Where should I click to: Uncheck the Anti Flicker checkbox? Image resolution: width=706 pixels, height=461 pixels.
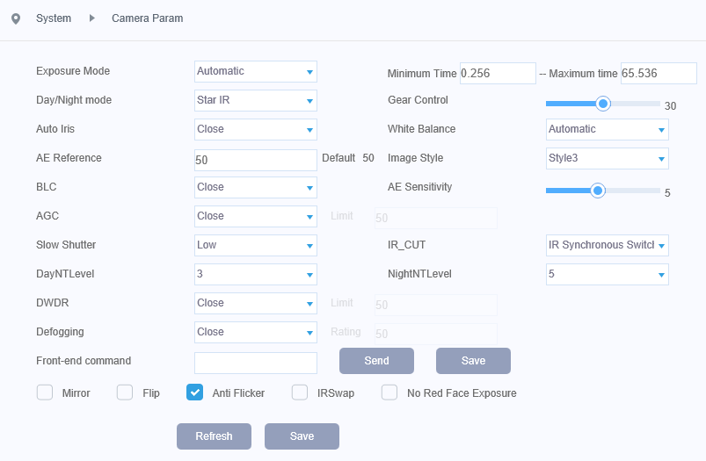point(195,393)
